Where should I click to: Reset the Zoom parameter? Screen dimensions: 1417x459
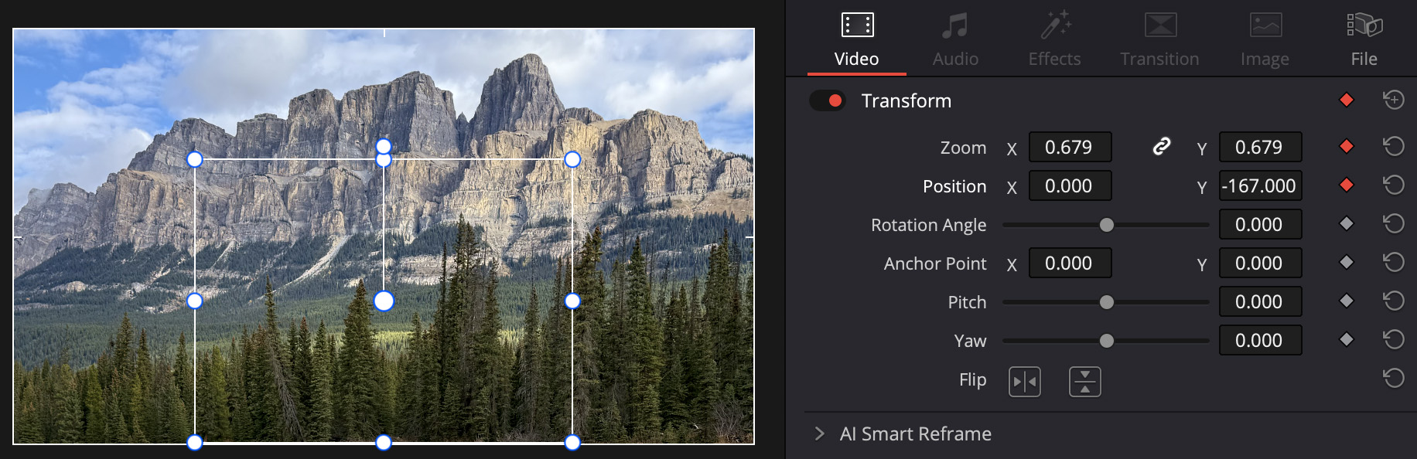pos(1393,146)
